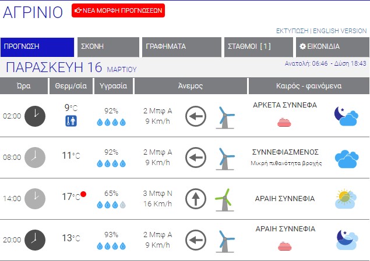The width and height of the screenshot is (370, 261).
Task: Click the north wind arrow at 14:00
Action: (x=196, y=199)
